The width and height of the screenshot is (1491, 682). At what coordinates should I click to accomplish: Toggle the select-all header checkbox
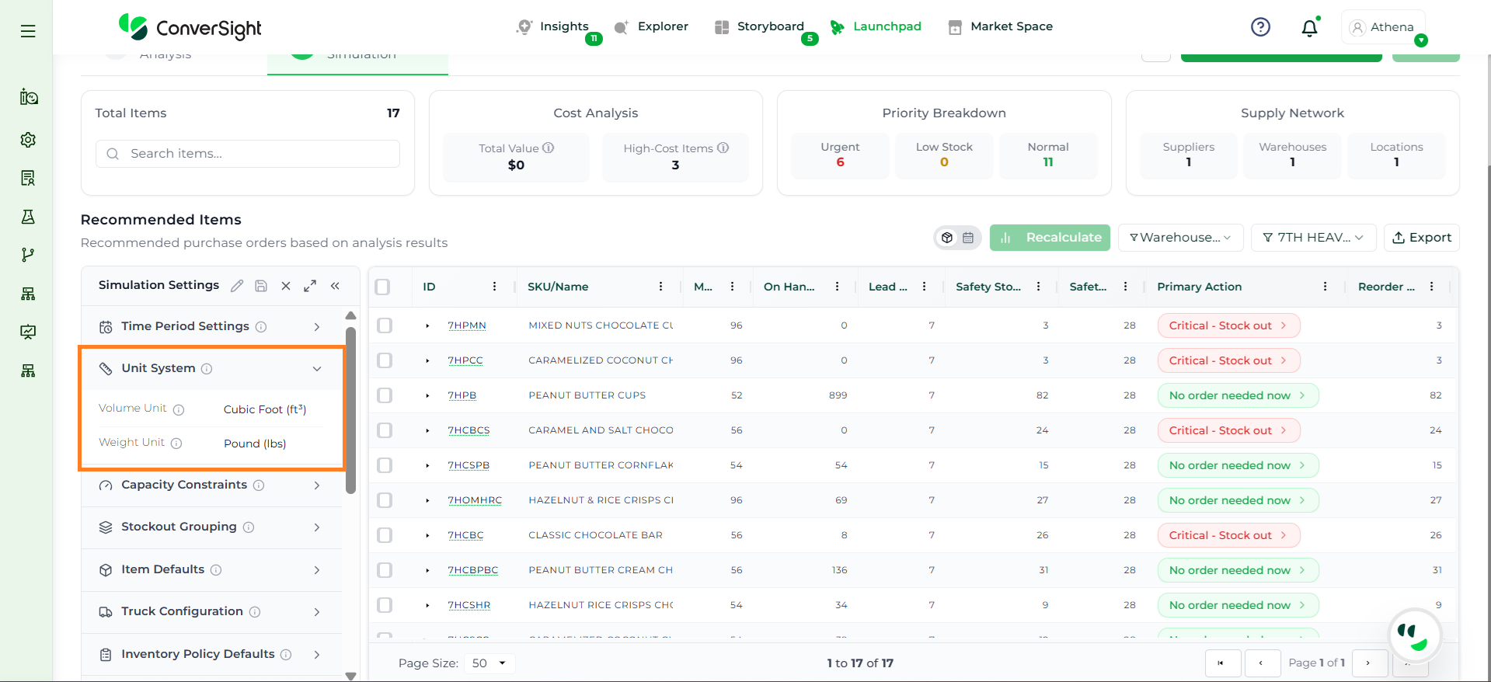tap(382, 287)
